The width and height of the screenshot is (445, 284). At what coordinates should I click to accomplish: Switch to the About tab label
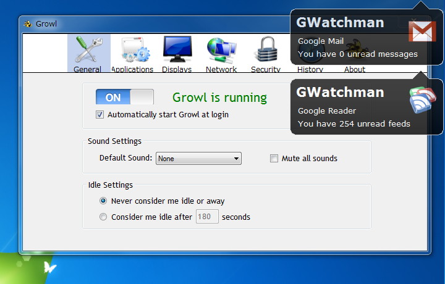pyautogui.click(x=355, y=69)
